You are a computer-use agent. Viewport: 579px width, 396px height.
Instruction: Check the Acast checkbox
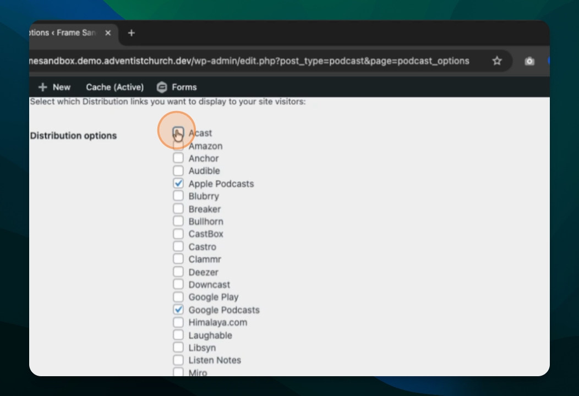(178, 132)
